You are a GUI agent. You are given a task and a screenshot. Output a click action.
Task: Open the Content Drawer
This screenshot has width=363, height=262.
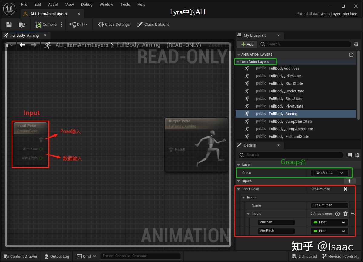(21, 256)
